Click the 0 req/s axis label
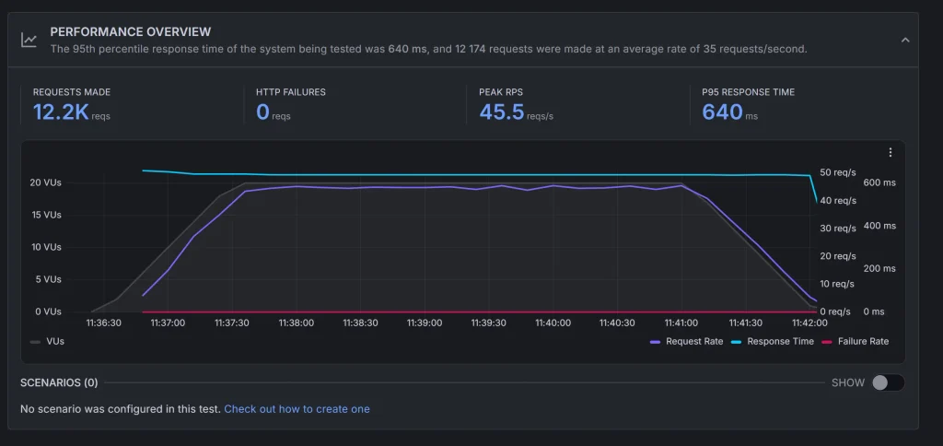The width and height of the screenshot is (943, 446). tap(836, 311)
